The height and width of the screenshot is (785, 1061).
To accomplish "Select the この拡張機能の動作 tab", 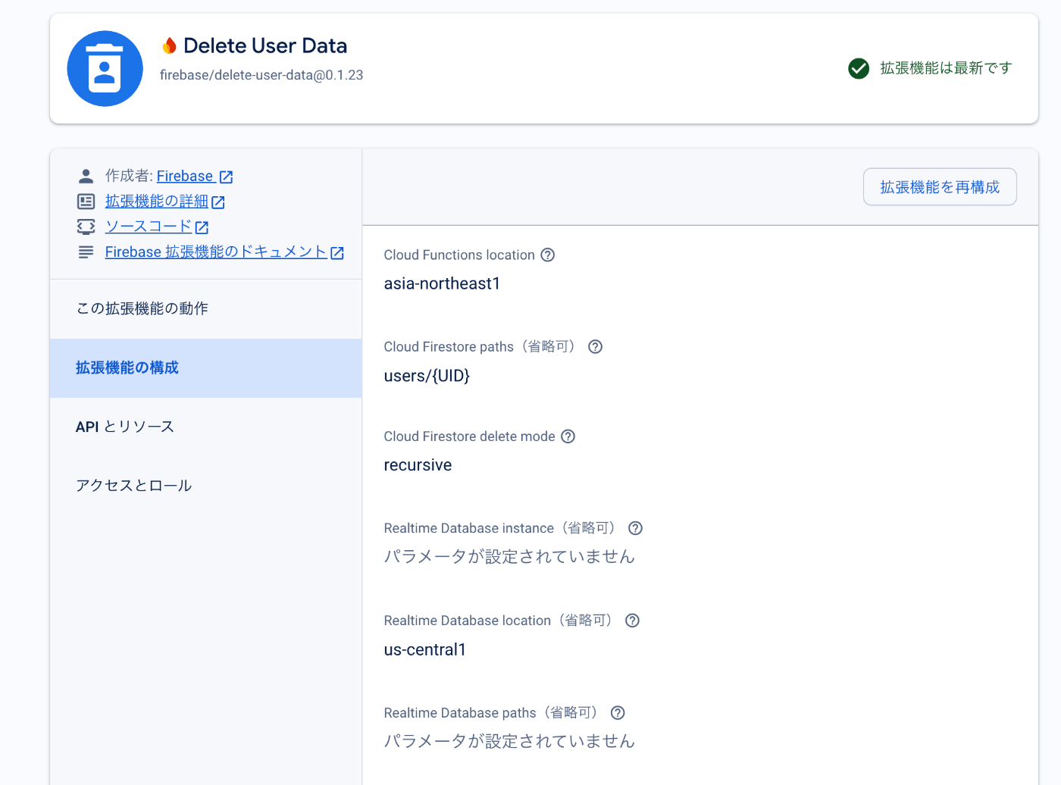I will (x=206, y=308).
